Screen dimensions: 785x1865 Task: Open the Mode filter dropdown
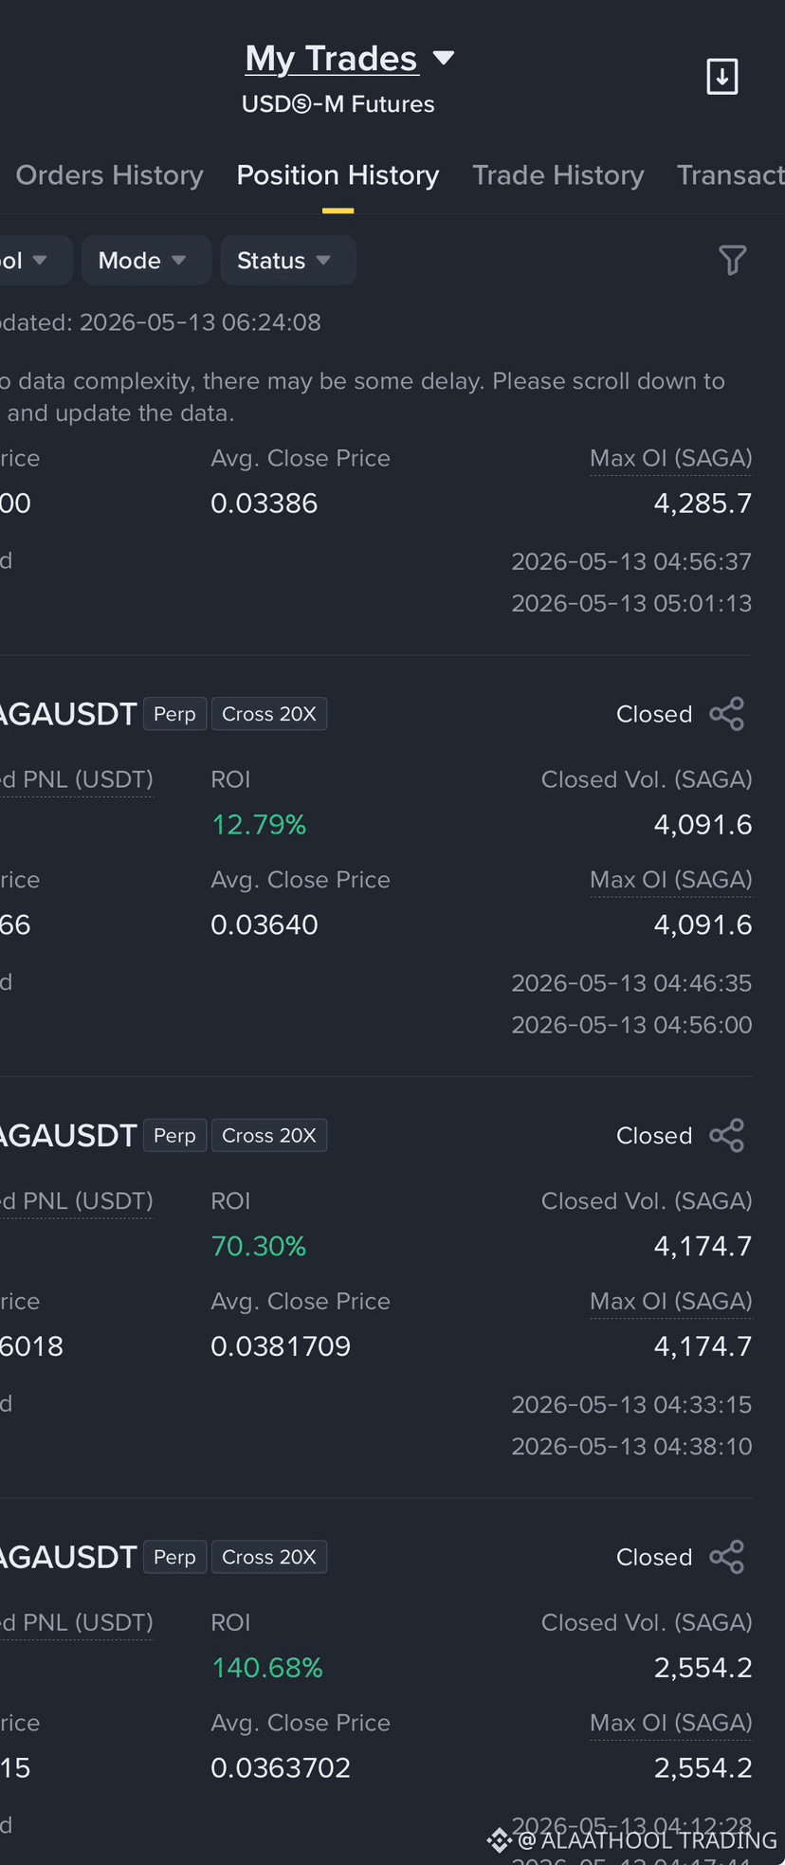tap(146, 260)
